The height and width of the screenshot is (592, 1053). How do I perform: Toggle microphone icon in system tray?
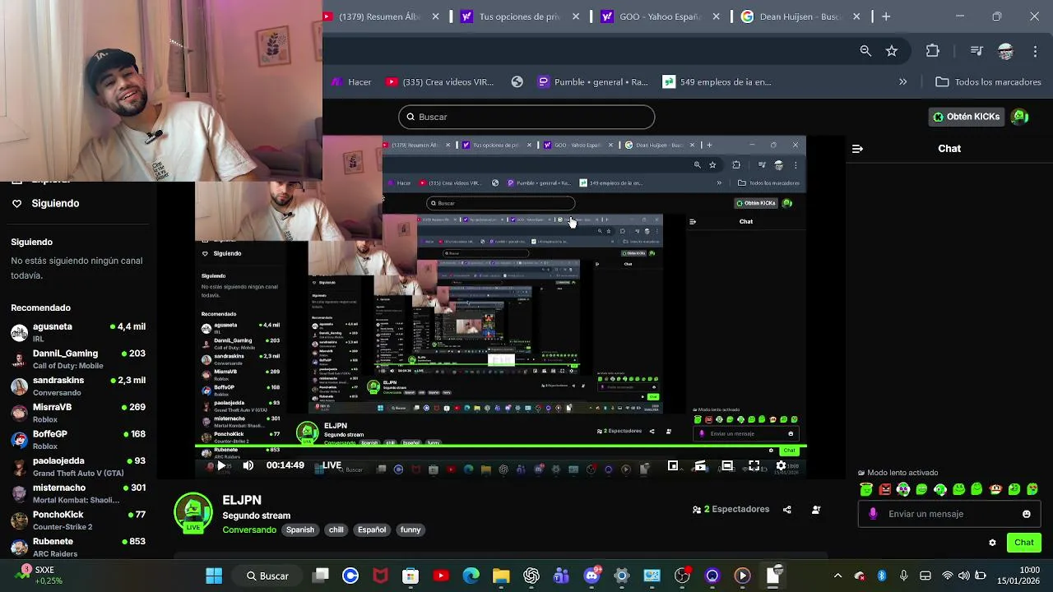903,576
